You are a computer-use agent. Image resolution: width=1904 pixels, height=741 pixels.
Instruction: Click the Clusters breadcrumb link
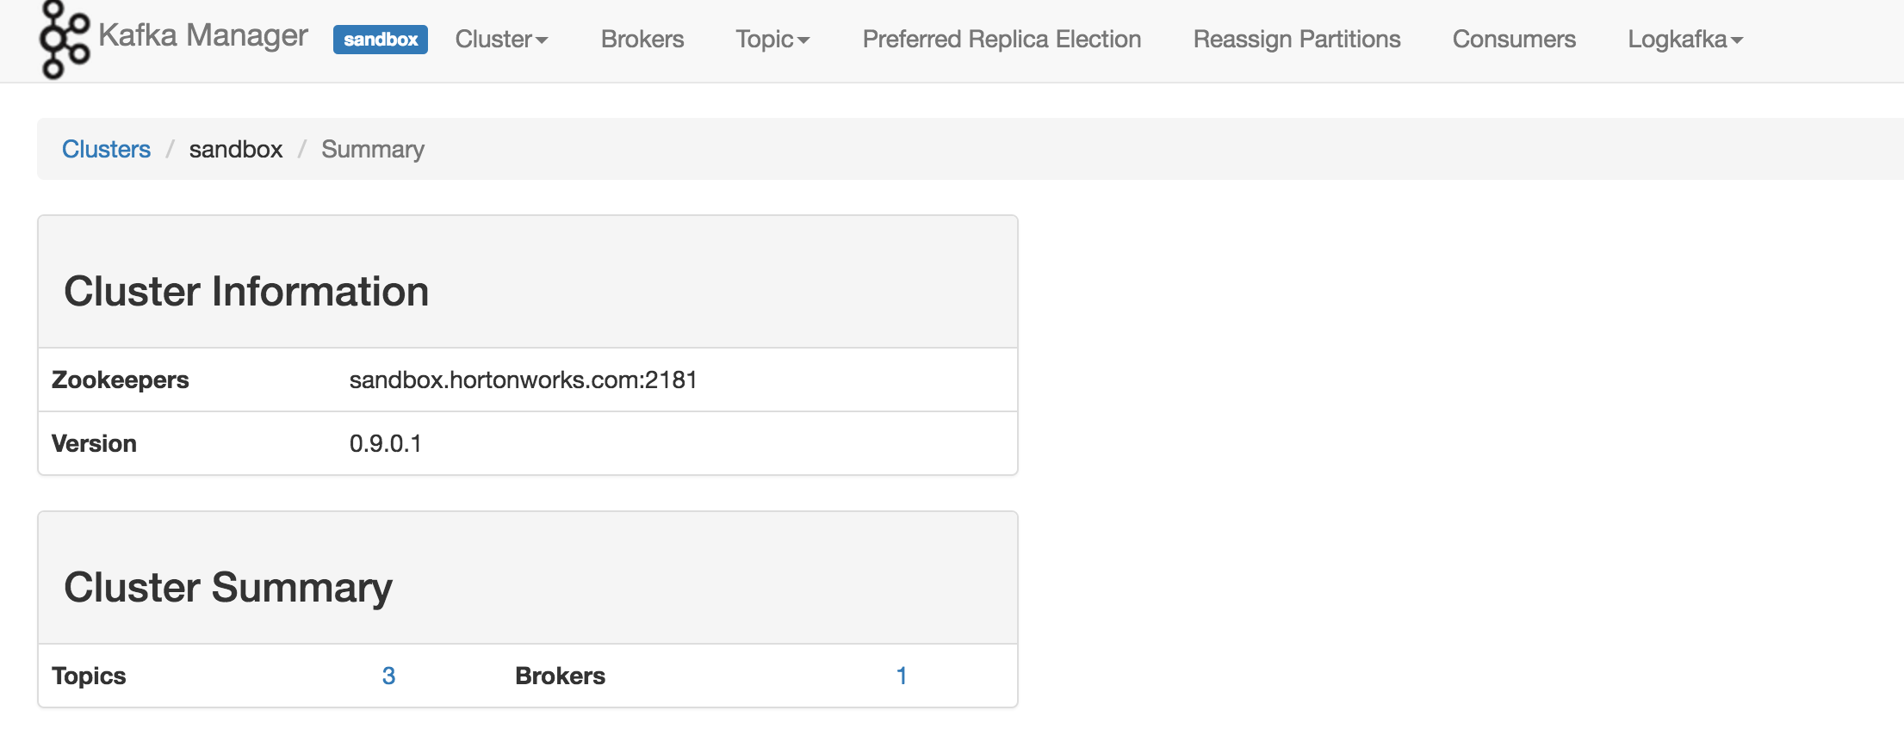[106, 149]
